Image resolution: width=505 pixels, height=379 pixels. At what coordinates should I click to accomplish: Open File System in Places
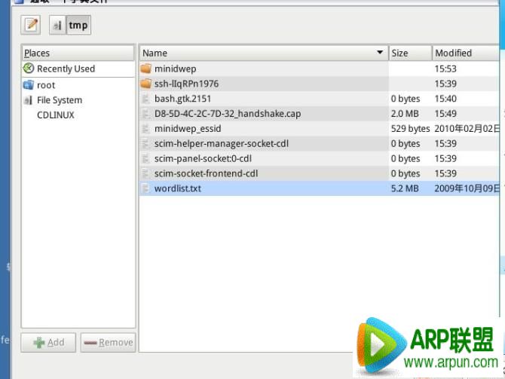60,100
